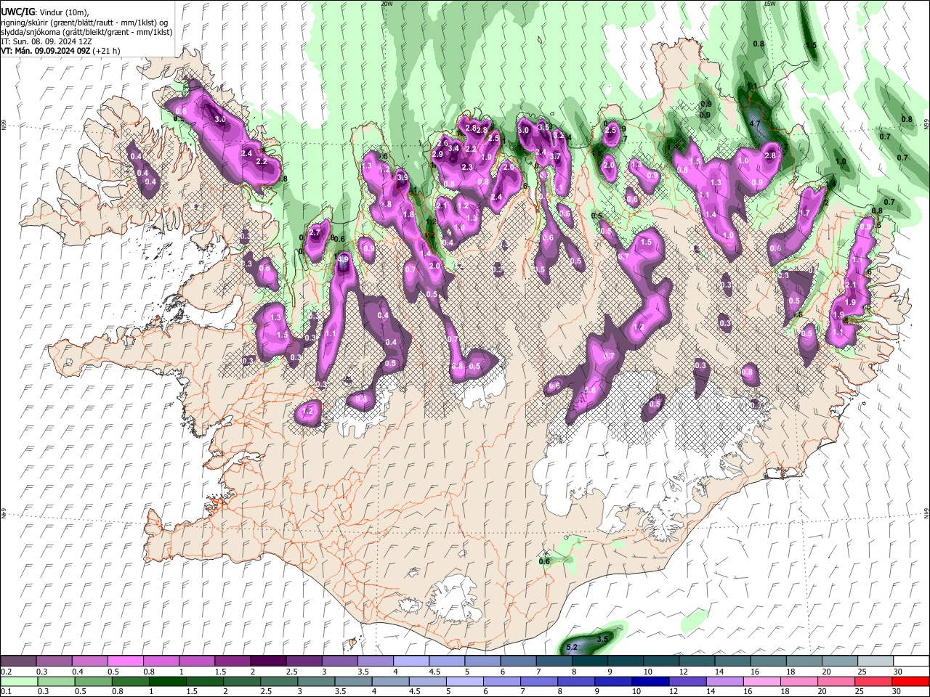Click the 'rigning/skúrir' legend description line
The height and width of the screenshot is (697, 930).
(x=84, y=23)
